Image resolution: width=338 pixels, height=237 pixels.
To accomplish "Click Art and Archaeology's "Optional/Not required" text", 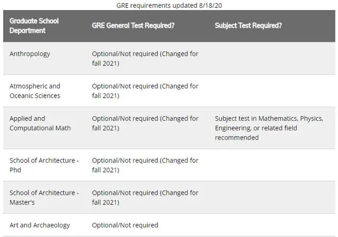I will tap(125, 225).
